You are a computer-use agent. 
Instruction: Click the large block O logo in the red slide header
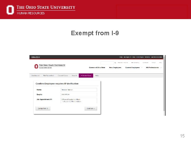pos(10,10)
